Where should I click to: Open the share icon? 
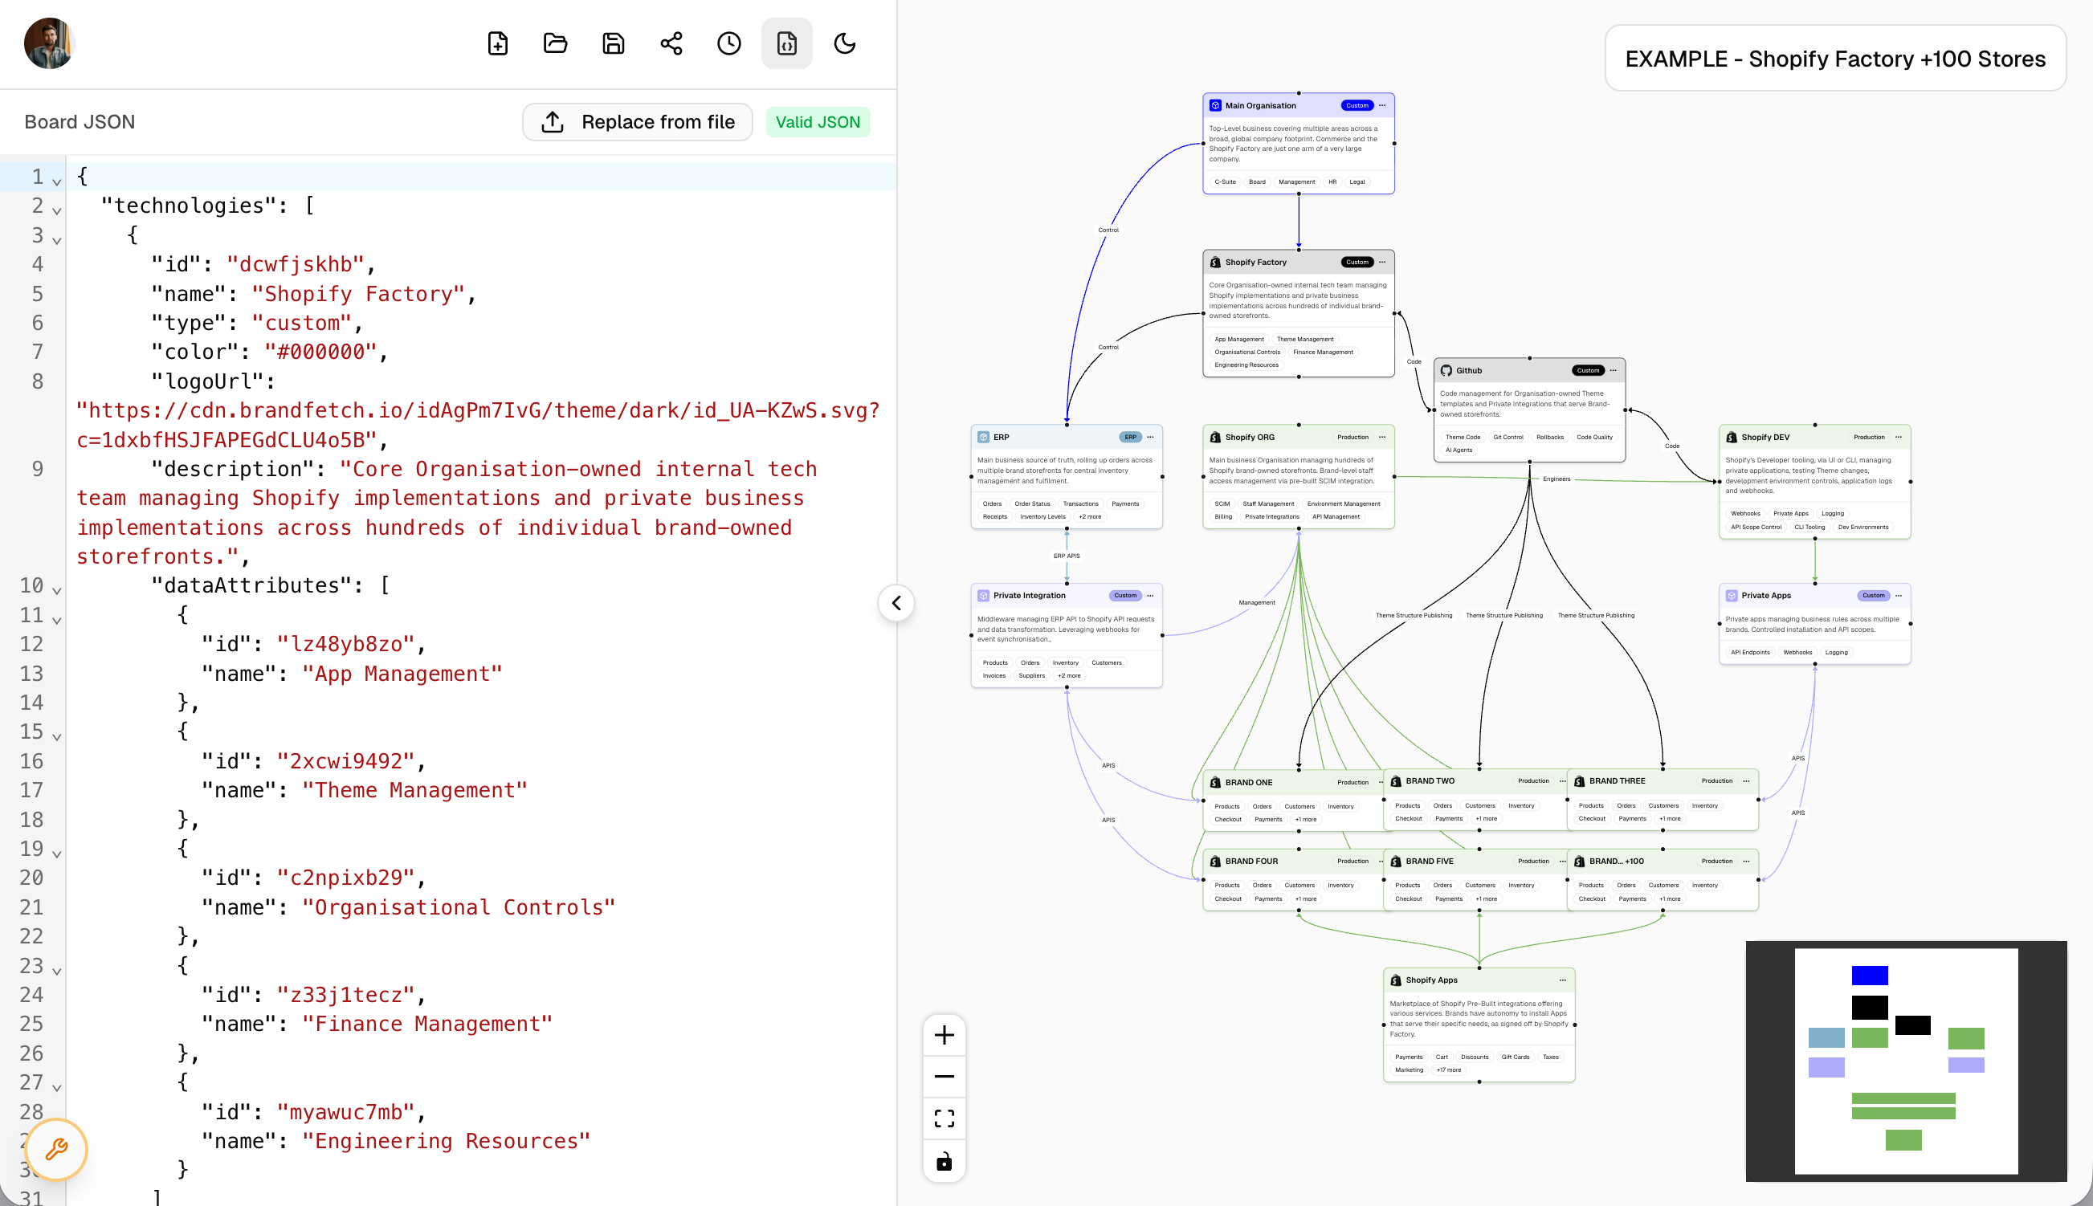(671, 43)
